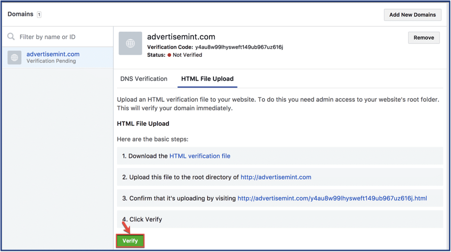Click the globe icon beside advertisemint.com in sidebar
Image resolution: width=451 pixels, height=252 pixels.
pos(14,57)
